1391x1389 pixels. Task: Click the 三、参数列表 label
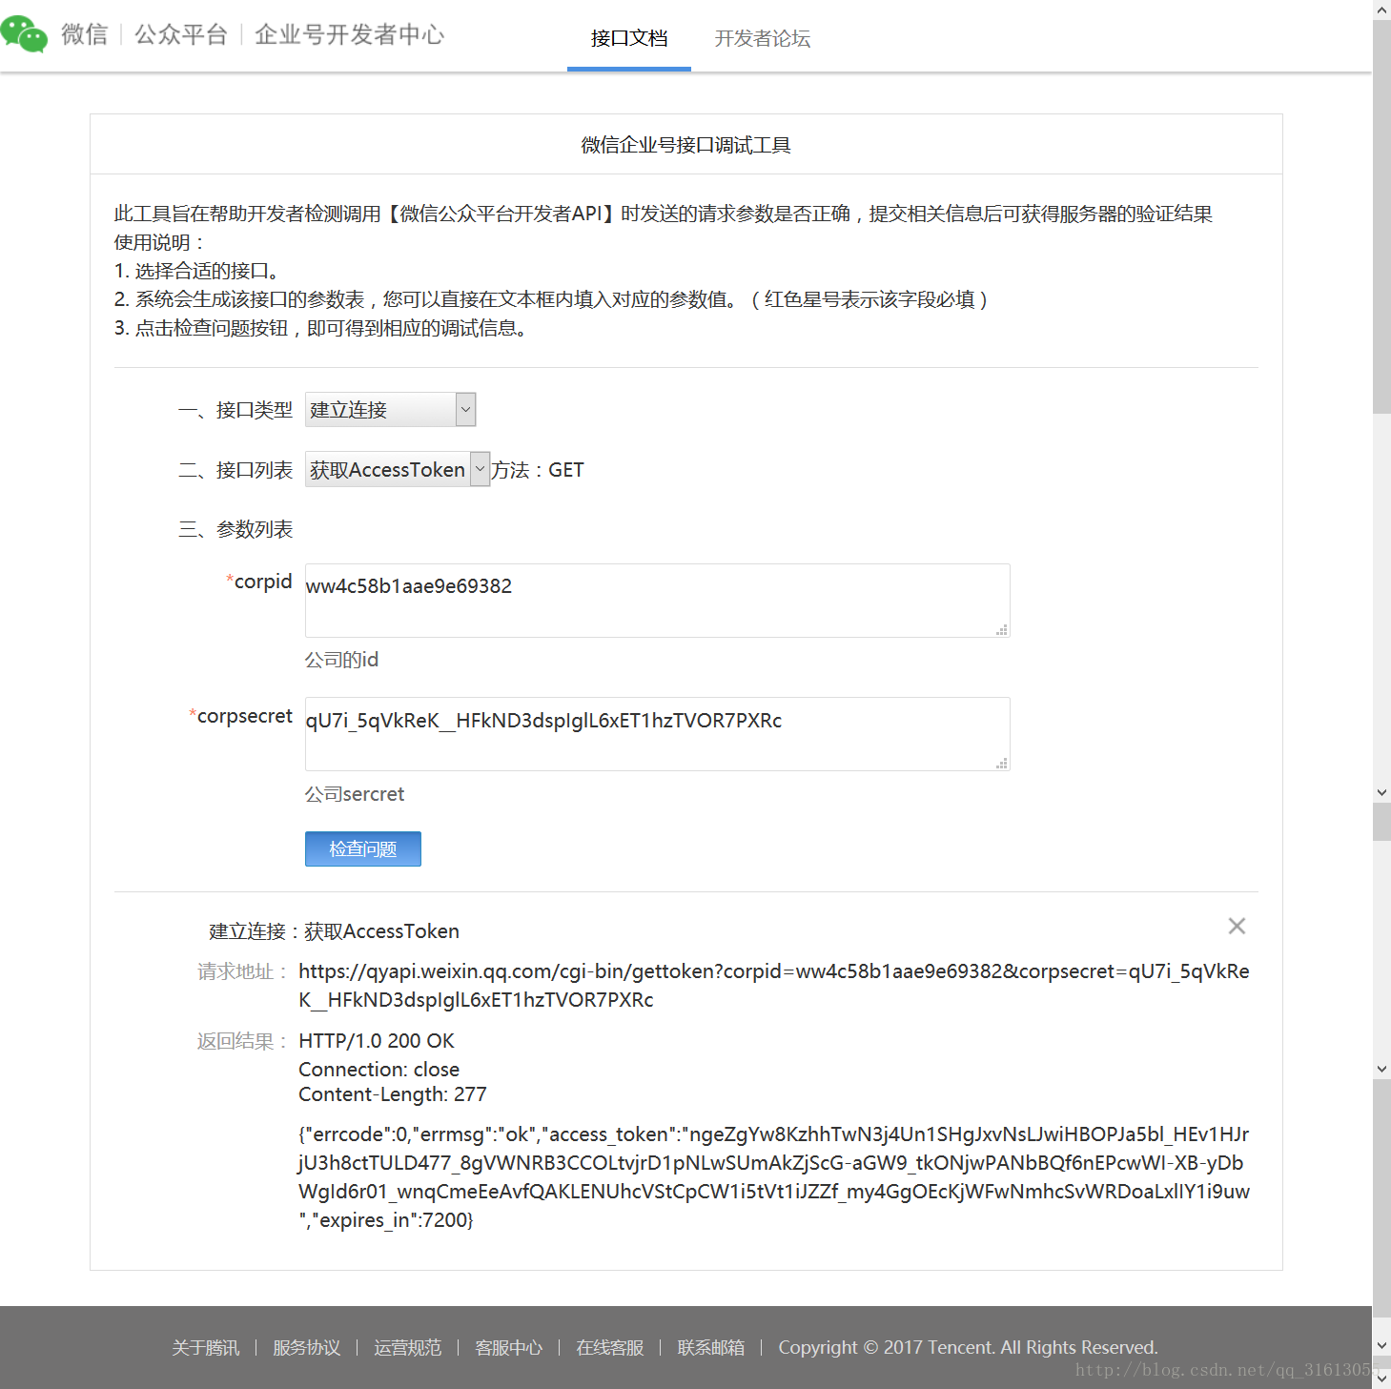[235, 529]
